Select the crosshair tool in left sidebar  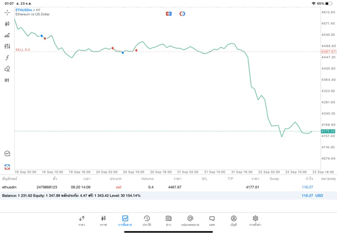[7, 12]
